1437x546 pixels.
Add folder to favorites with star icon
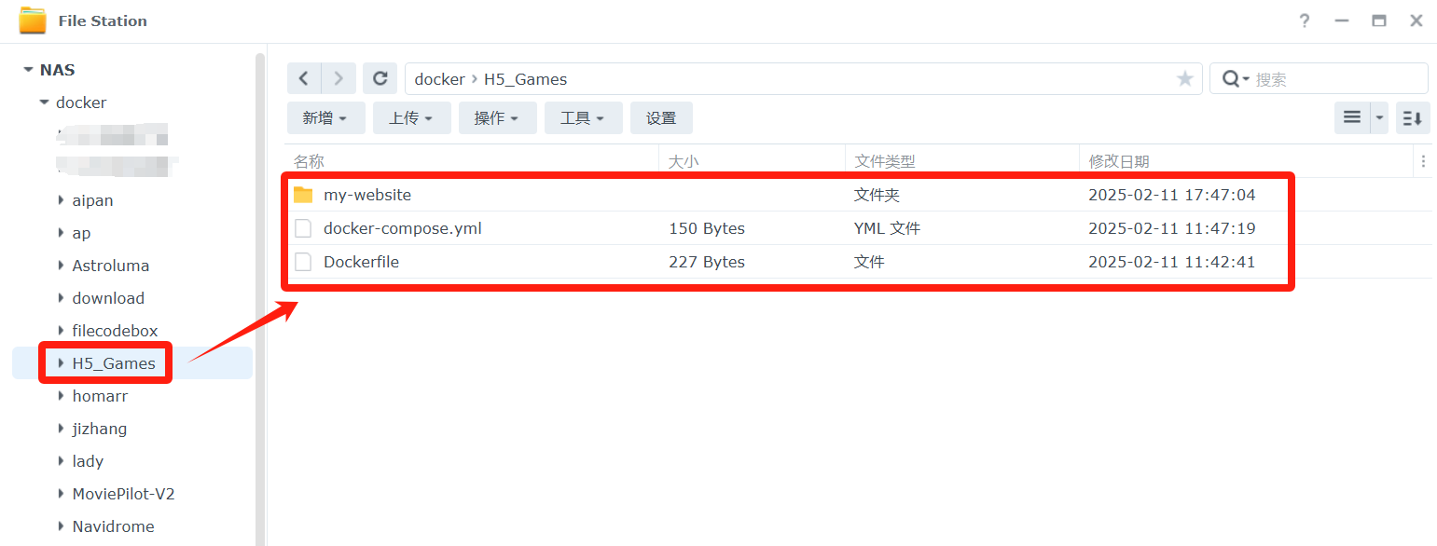pyautogui.click(x=1184, y=79)
